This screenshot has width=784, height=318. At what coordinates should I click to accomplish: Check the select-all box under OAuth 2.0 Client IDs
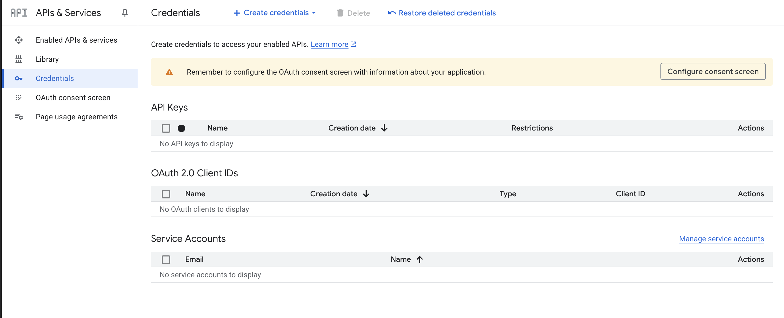[x=166, y=193]
